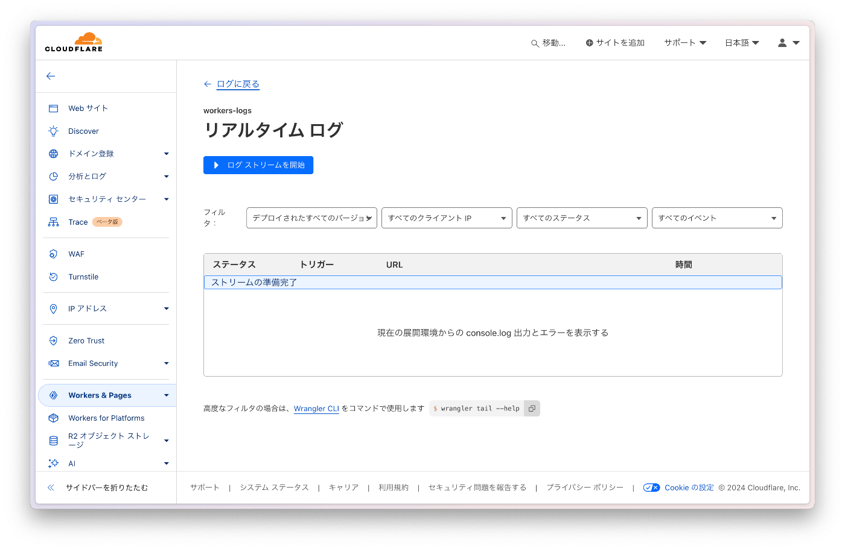Open システム ステータス footer link
This screenshot has width=845, height=549.
click(x=274, y=488)
